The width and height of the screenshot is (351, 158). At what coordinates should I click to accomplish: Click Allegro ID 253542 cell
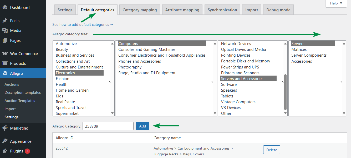[x=62, y=148]
